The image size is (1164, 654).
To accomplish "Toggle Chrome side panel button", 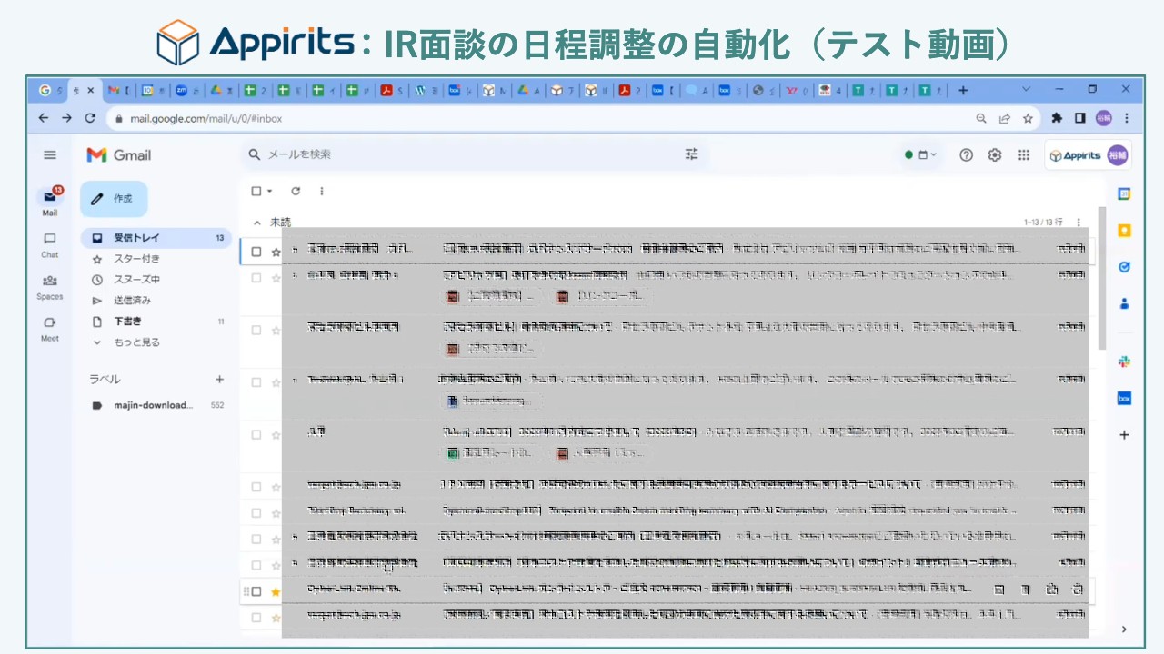I will pyautogui.click(x=1079, y=118).
